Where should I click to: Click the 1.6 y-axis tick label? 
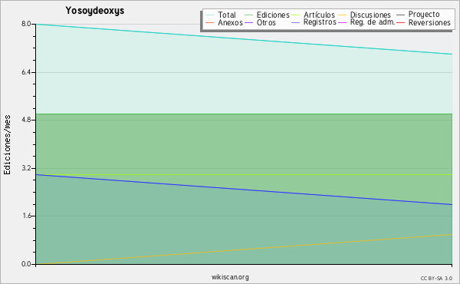click(x=26, y=216)
